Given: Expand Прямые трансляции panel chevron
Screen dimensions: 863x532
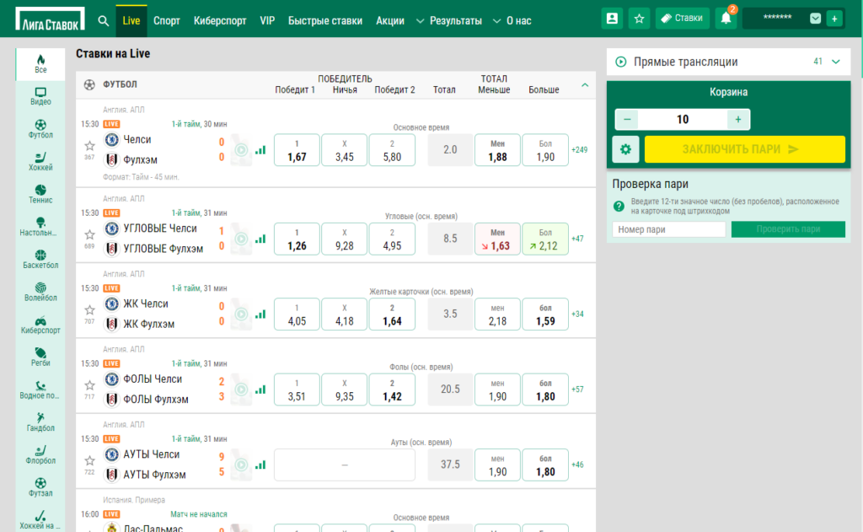Looking at the screenshot, I should point(836,62).
